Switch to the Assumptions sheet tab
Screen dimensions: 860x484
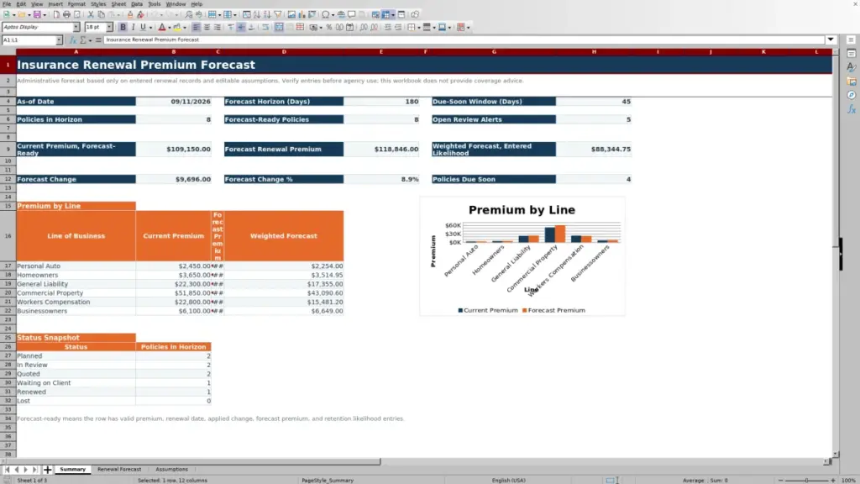pyautogui.click(x=171, y=470)
